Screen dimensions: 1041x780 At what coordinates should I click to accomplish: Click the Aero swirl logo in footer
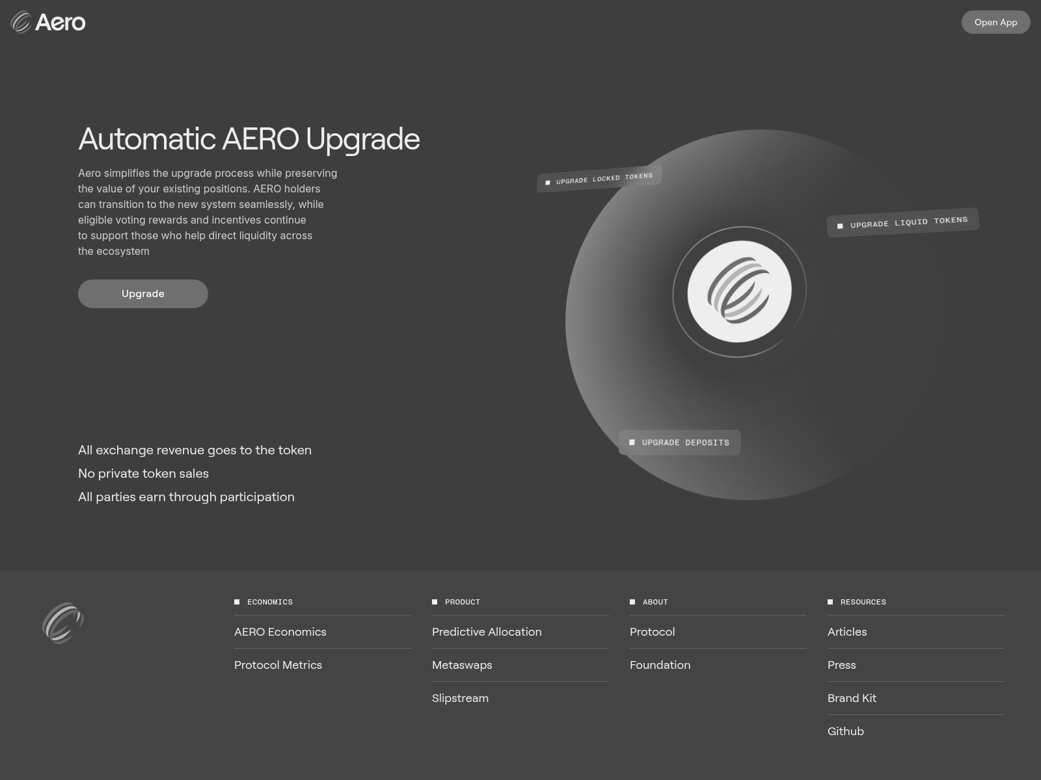[x=63, y=623]
